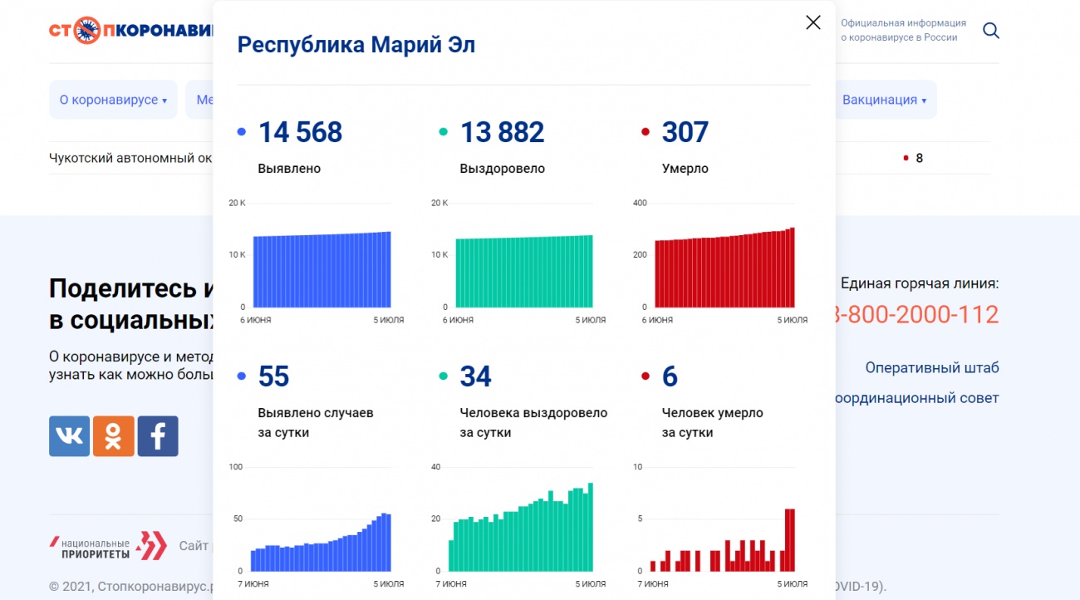The height and width of the screenshot is (600, 1080).
Task: Click the green Выздоровело cumulative chart
Action: [x=523, y=272]
